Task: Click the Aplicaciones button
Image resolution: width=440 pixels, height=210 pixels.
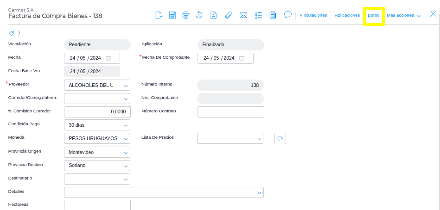Action: tap(347, 15)
